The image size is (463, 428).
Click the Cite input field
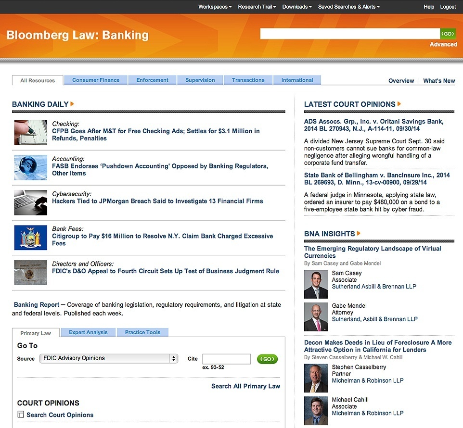click(x=227, y=359)
